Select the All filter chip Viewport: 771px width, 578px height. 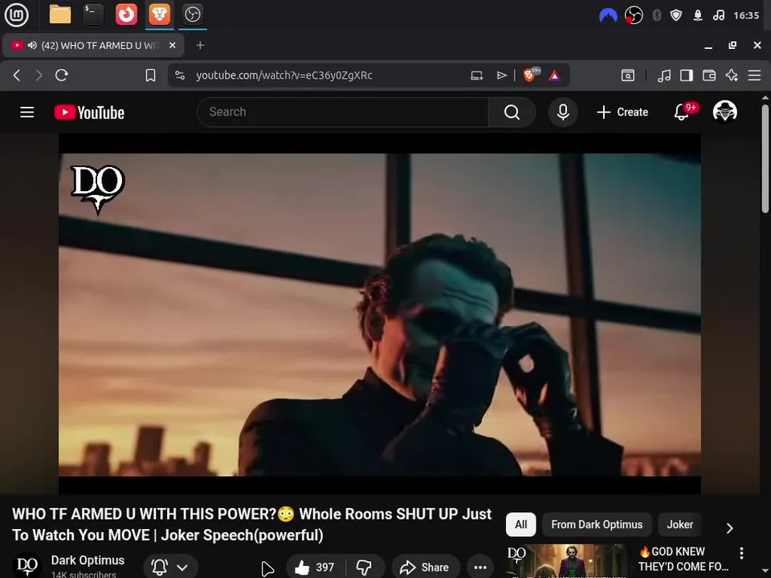pos(520,524)
